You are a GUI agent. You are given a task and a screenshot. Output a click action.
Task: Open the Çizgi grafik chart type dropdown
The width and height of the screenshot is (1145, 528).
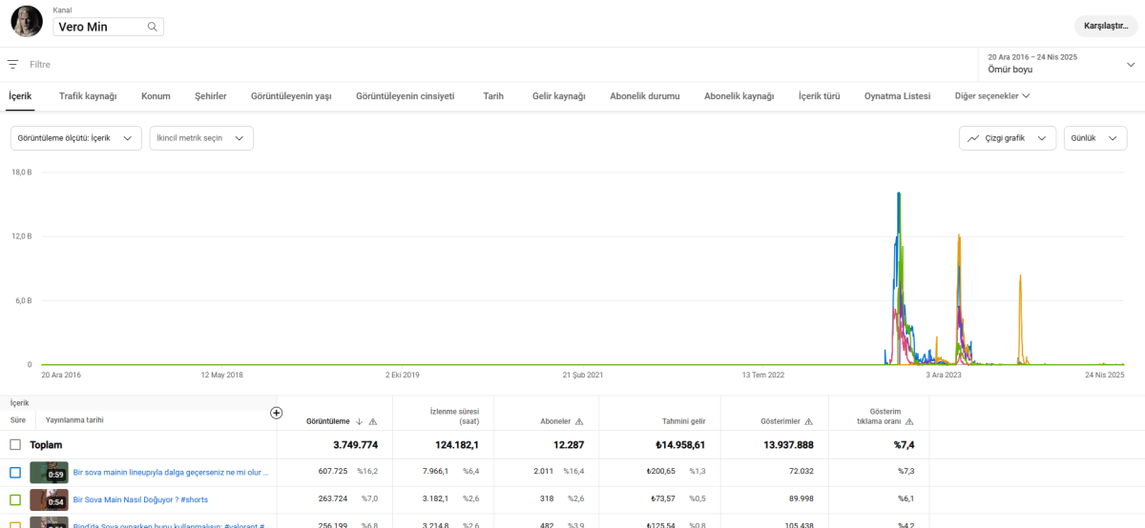1008,138
